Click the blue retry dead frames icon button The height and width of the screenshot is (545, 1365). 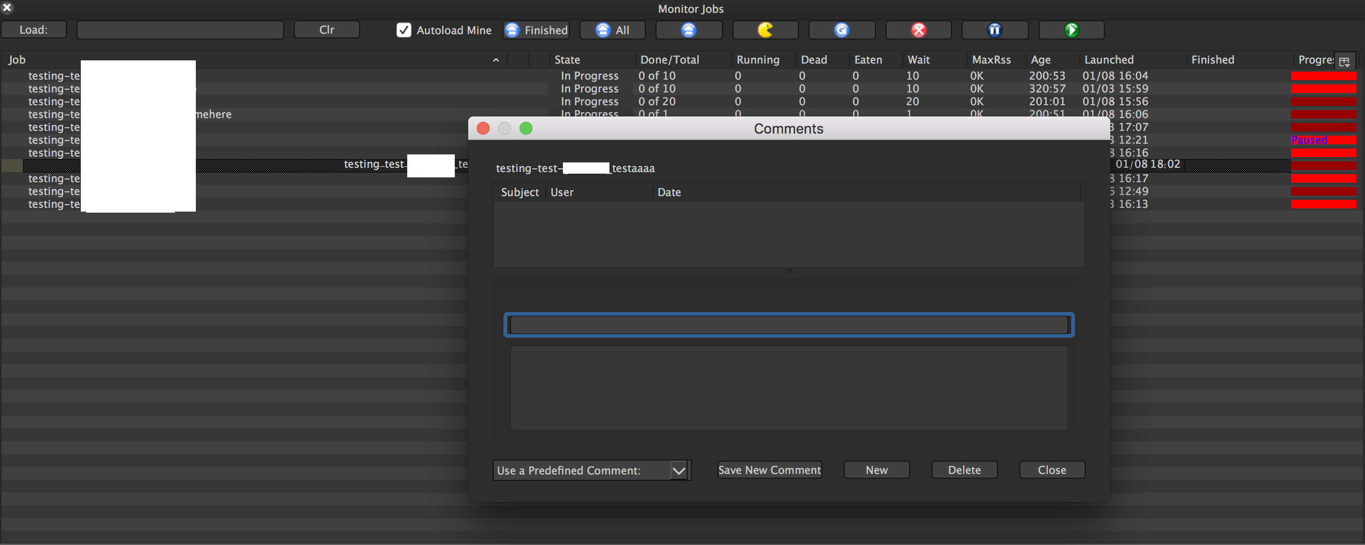click(x=842, y=30)
